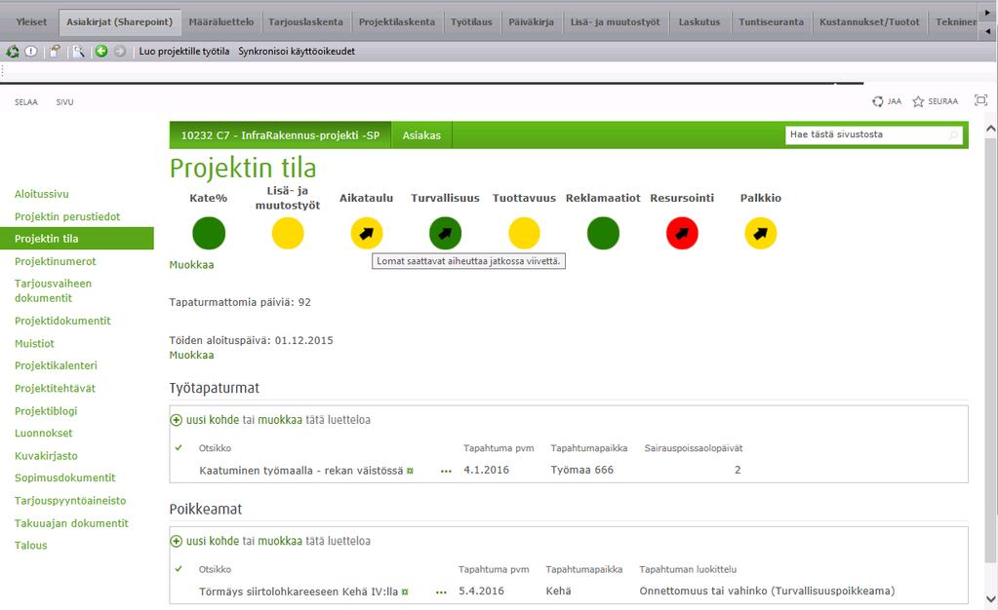This screenshot has height=610, width=998.
Task: Click Luo projektille työtila
Action: [184, 52]
